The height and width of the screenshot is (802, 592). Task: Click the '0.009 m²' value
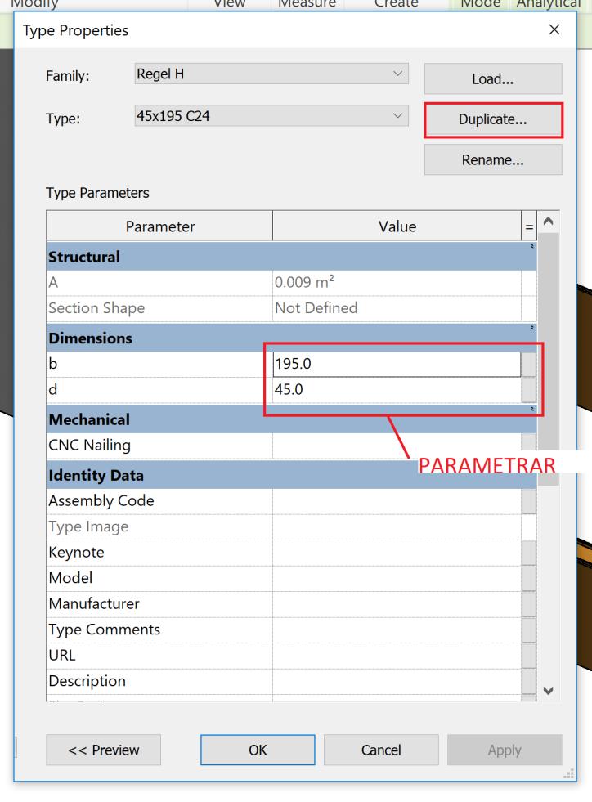(x=304, y=282)
